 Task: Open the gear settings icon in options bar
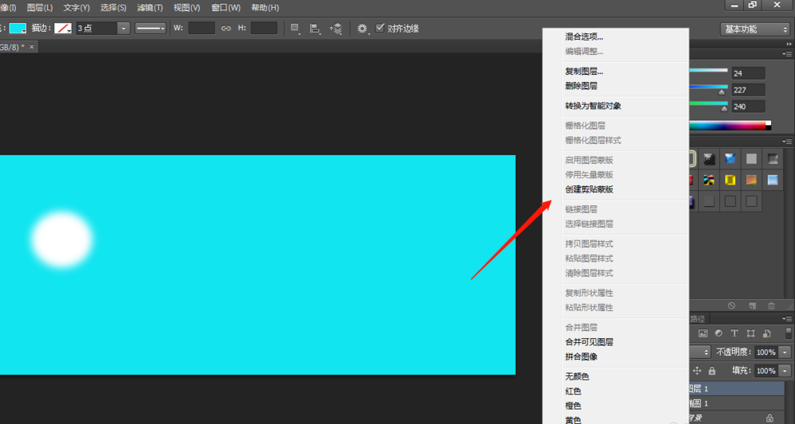pyautogui.click(x=363, y=29)
